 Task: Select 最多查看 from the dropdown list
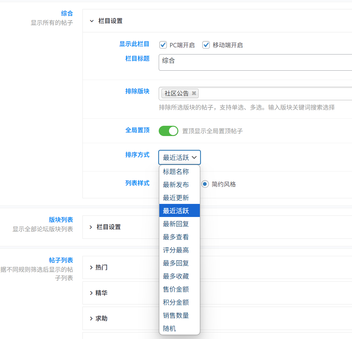(x=176, y=237)
